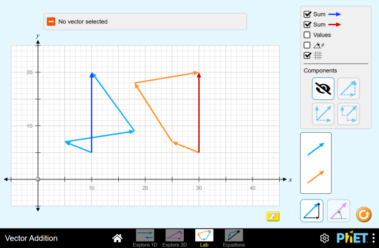This screenshot has width=379, height=248.
Task: Switch to Equations screen
Action: 234,238
